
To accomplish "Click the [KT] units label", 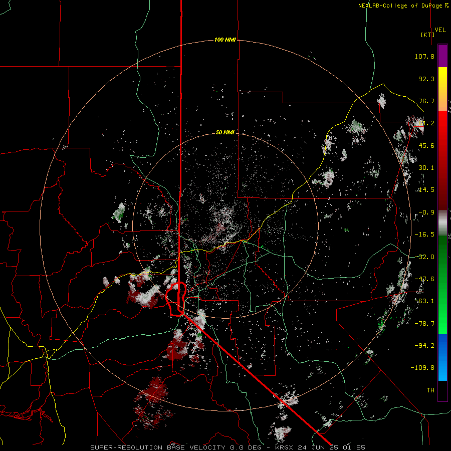I will click(428, 35).
